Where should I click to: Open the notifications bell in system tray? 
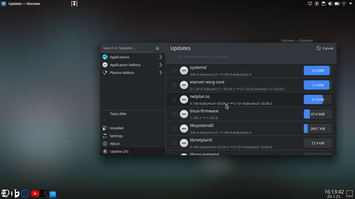pyautogui.click(x=310, y=4)
